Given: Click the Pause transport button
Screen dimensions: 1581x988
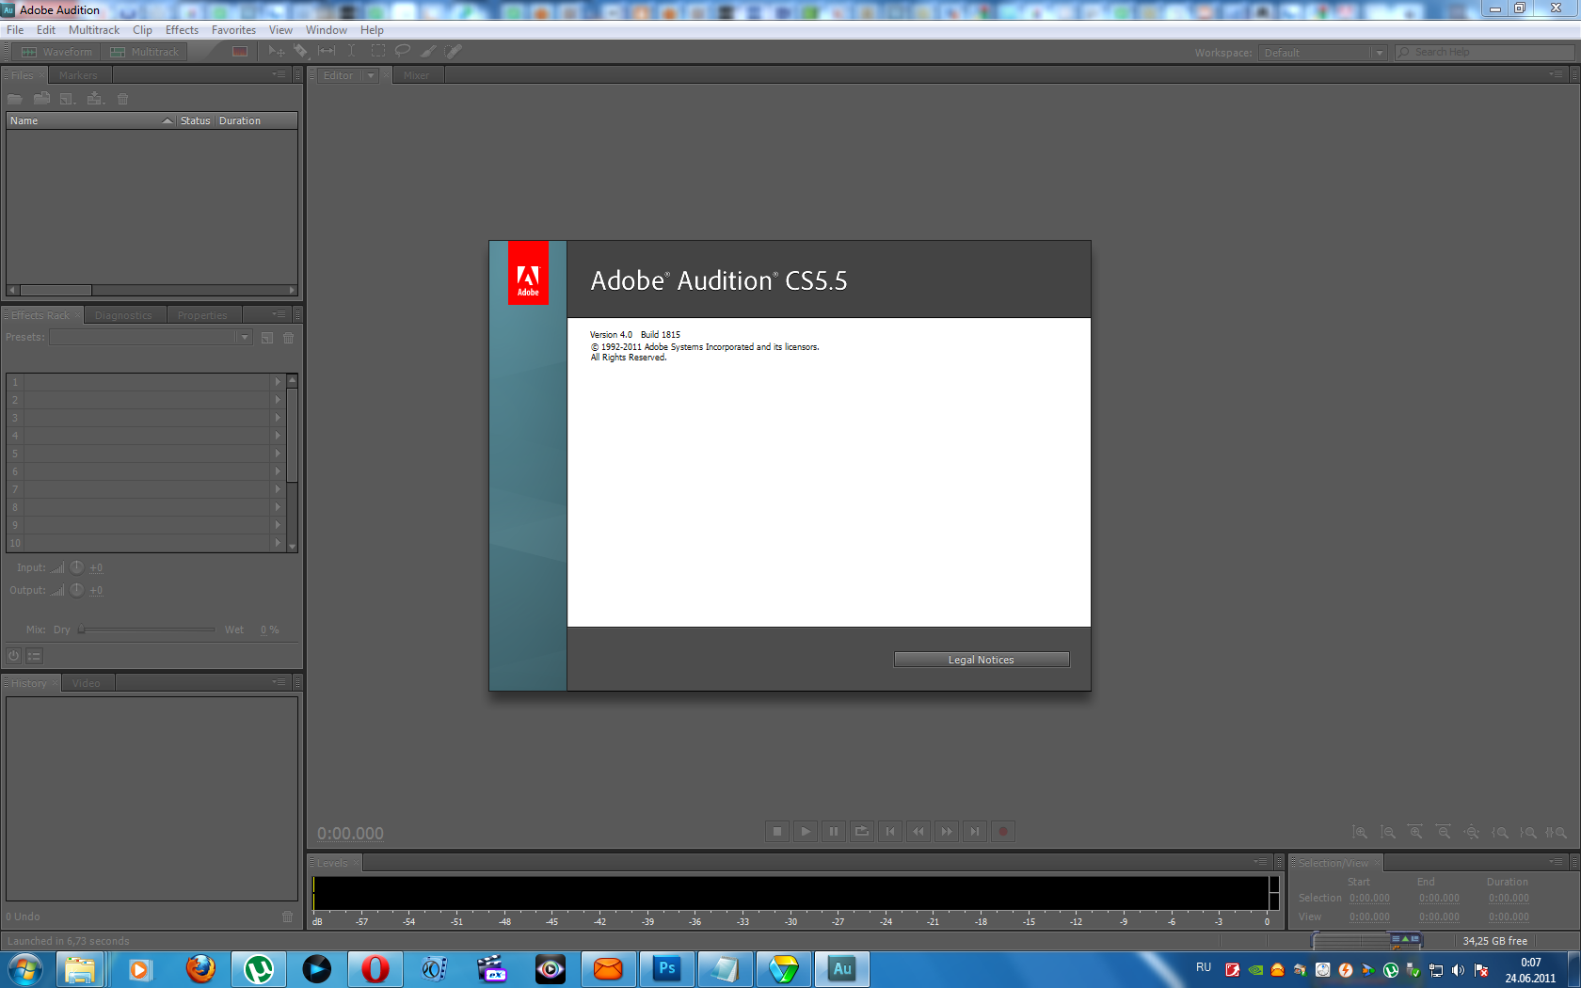Looking at the screenshot, I should click(x=834, y=832).
